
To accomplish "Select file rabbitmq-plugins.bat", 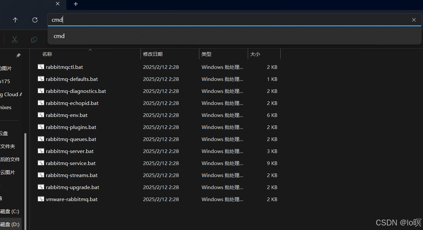I will [x=71, y=127].
